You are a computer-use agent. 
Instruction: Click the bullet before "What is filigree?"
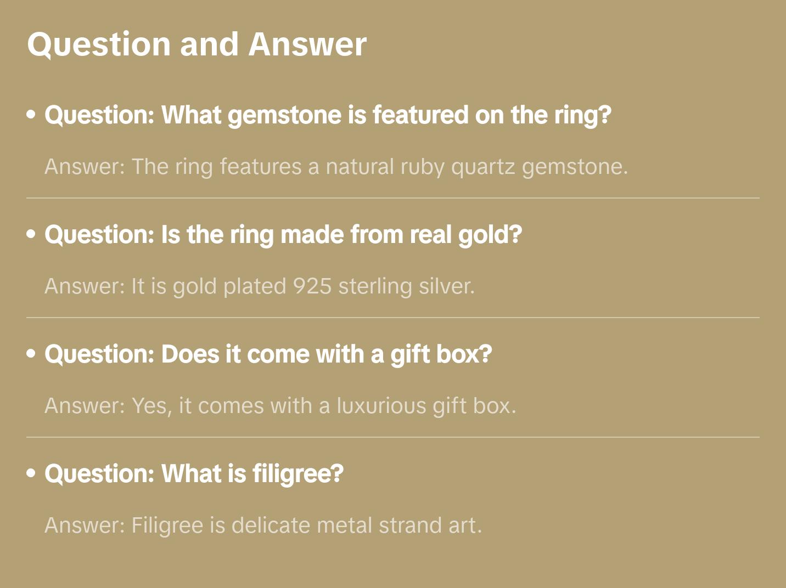[31, 473]
